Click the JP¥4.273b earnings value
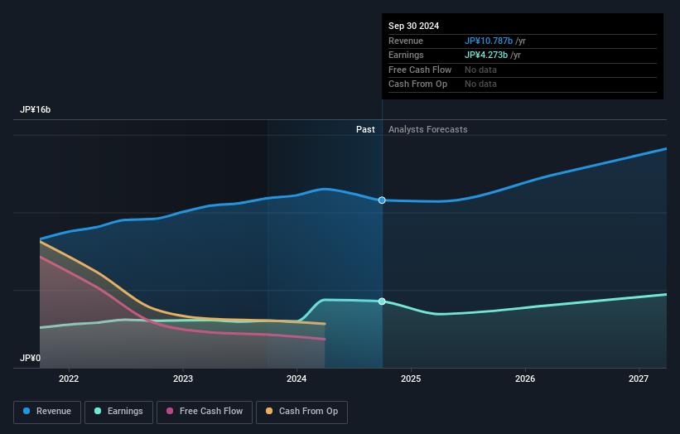The height and width of the screenshot is (434, 680). click(x=486, y=55)
